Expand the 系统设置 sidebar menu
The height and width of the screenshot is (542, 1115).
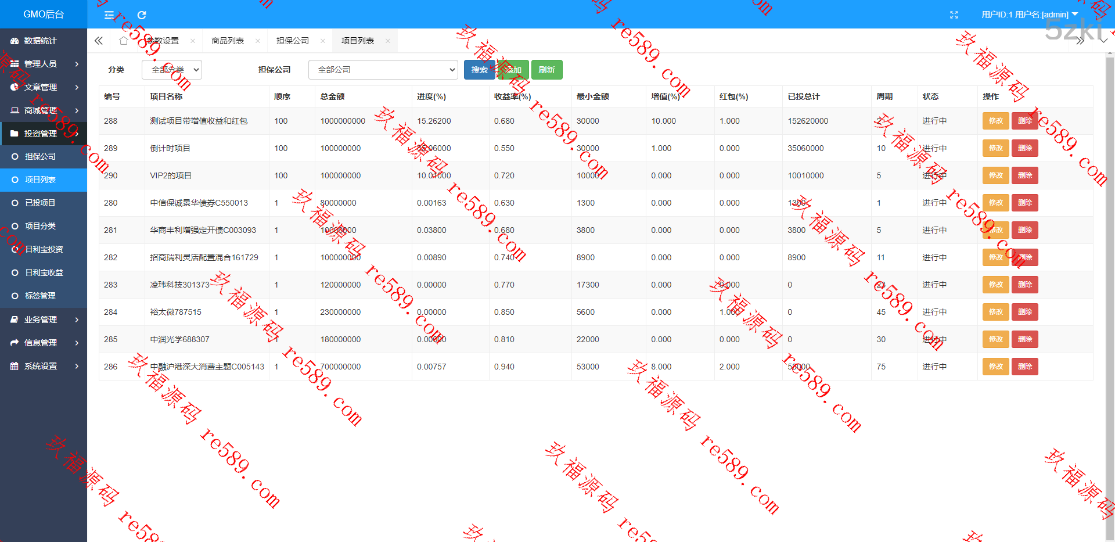point(44,366)
